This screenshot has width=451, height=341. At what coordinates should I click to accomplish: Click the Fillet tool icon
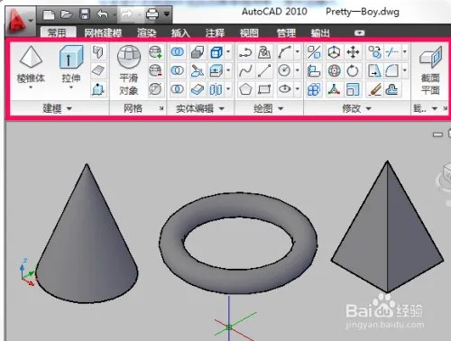pyautogui.click(x=392, y=70)
